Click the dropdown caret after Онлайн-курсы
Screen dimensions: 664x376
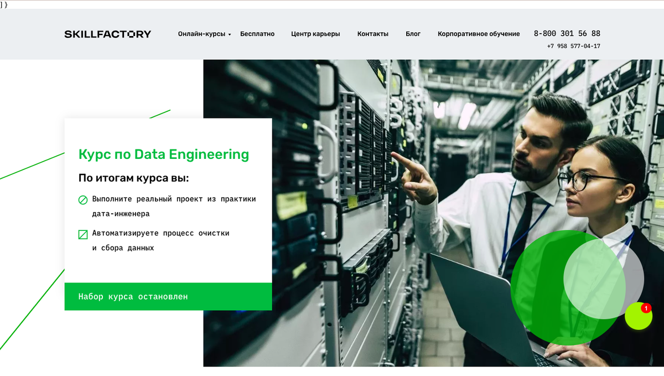(229, 34)
